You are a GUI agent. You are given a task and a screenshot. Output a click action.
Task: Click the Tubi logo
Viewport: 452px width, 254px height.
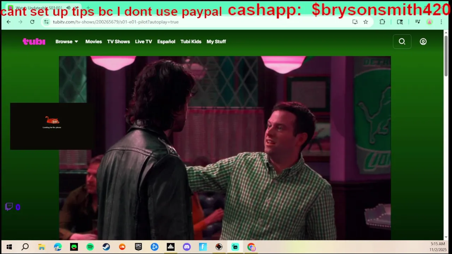pos(34,42)
